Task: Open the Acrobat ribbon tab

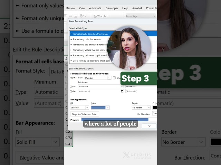Action: [137, 8]
